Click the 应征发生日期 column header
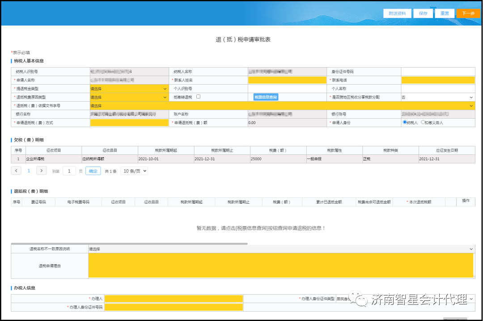This screenshot has height=321, width=483. click(447, 150)
